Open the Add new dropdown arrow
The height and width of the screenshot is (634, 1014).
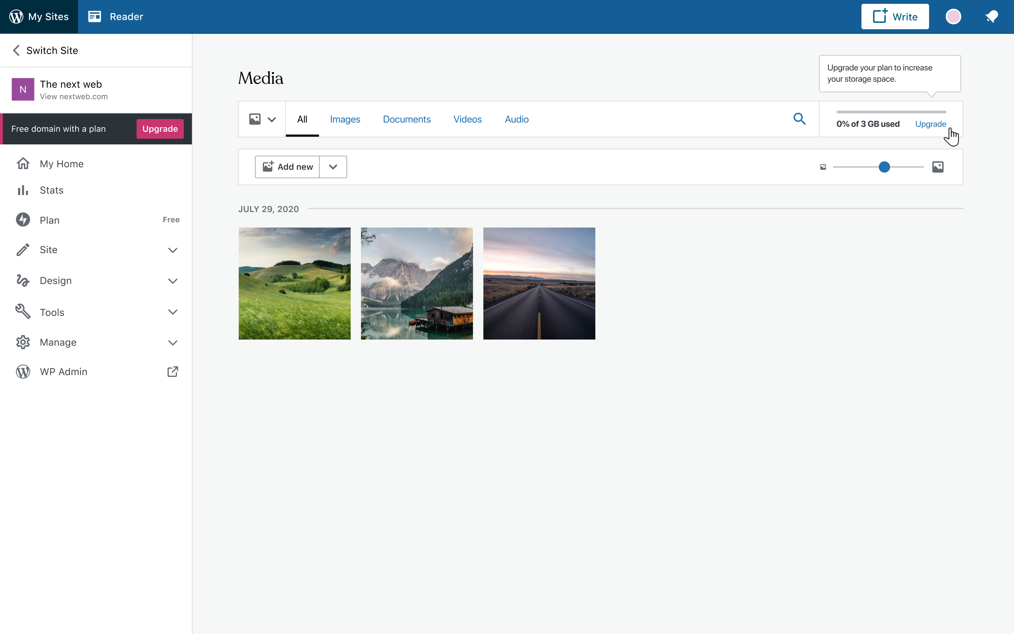coord(333,167)
